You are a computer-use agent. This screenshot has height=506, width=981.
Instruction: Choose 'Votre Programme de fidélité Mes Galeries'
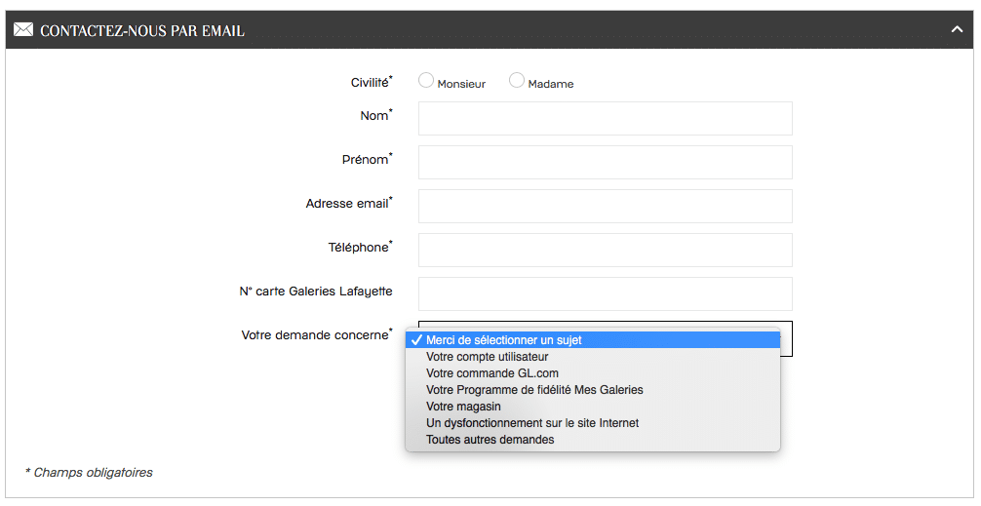pyautogui.click(x=534, y=390)
